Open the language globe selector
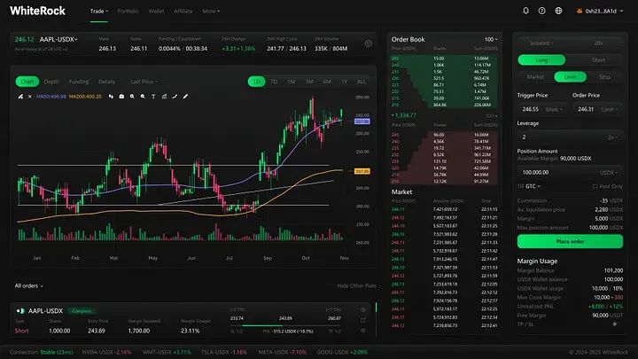Screen dimensions: 638x359 click(558, 12)
